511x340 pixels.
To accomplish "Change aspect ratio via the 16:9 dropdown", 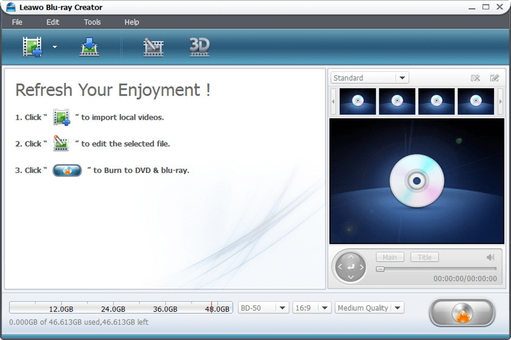I will tap(312, 307).
